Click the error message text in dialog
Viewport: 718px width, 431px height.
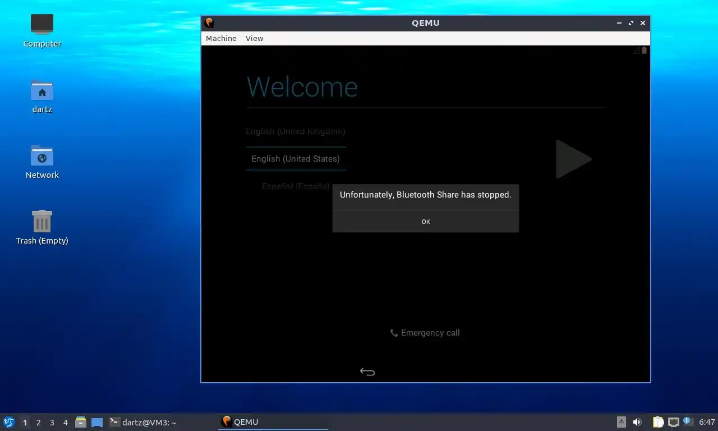point(426,195)
